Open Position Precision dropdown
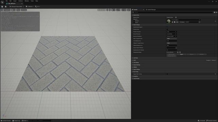The width and height of the screenshot is (218, 122). pos(172,32)
